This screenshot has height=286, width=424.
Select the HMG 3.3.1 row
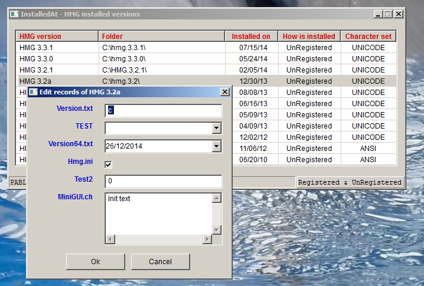pos(206,48)
